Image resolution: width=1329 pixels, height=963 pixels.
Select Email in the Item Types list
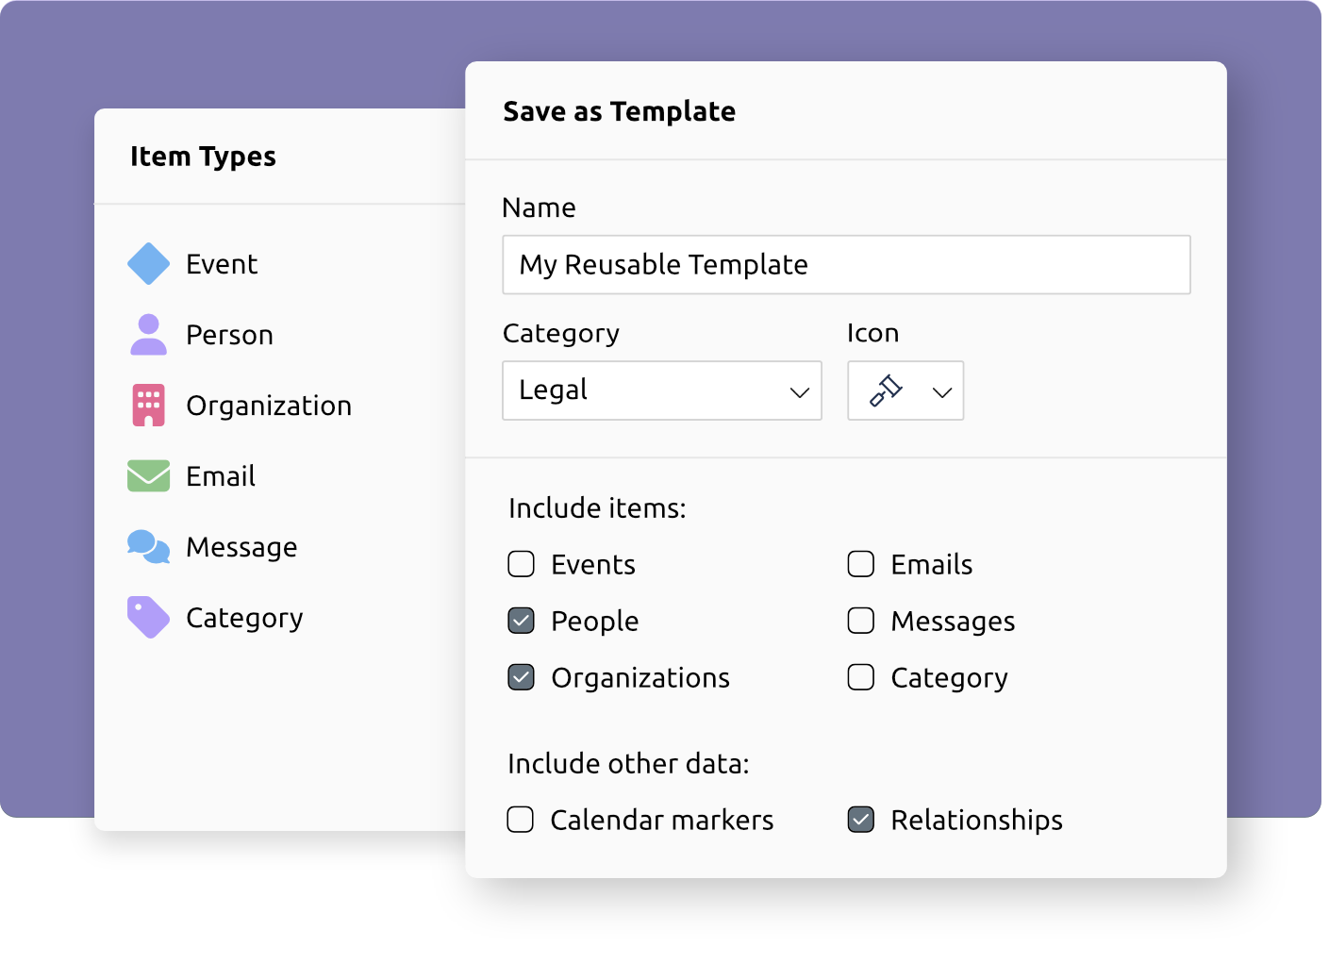tap(220, 475)
